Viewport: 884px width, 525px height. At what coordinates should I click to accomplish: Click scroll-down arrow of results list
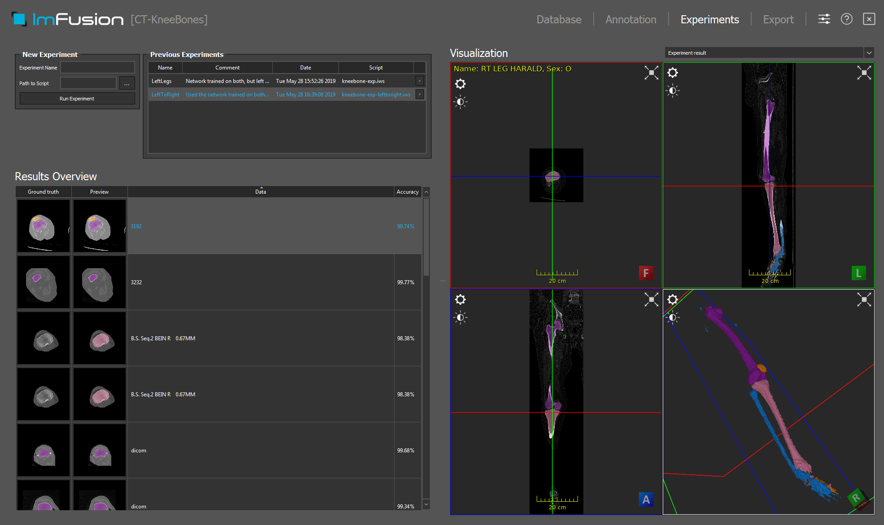(426, 504)
